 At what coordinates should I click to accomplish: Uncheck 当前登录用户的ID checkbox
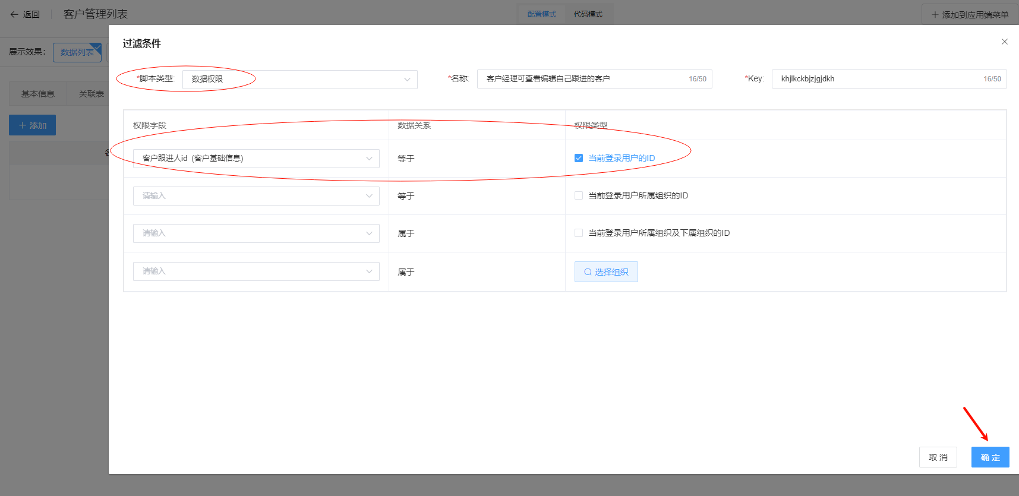click(x=579, y=158)
